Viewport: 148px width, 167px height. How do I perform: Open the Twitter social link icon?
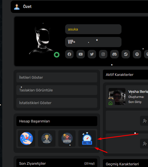point(92,54)
